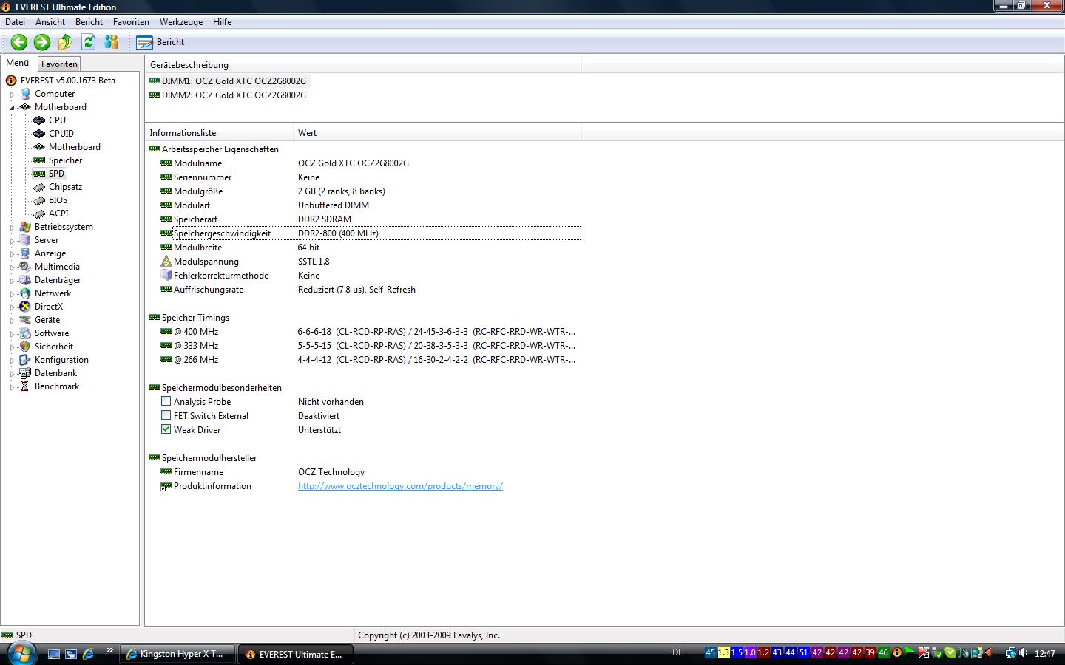Screen dimensions: 1065x665
Task: Click the Informationsliste column header
Action: point(219,133)
